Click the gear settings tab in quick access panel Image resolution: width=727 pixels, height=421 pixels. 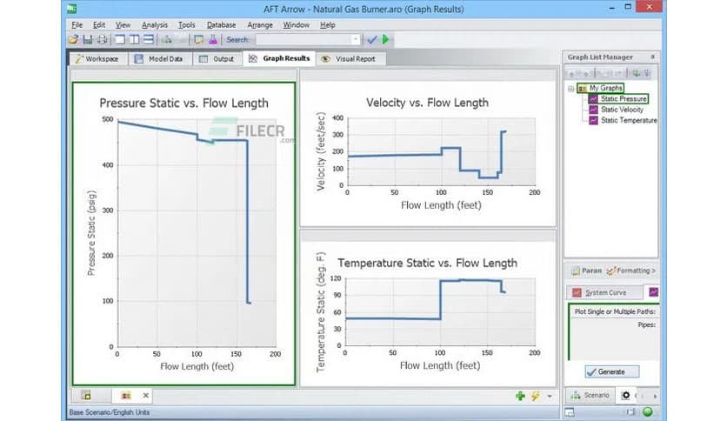point(625,396)
